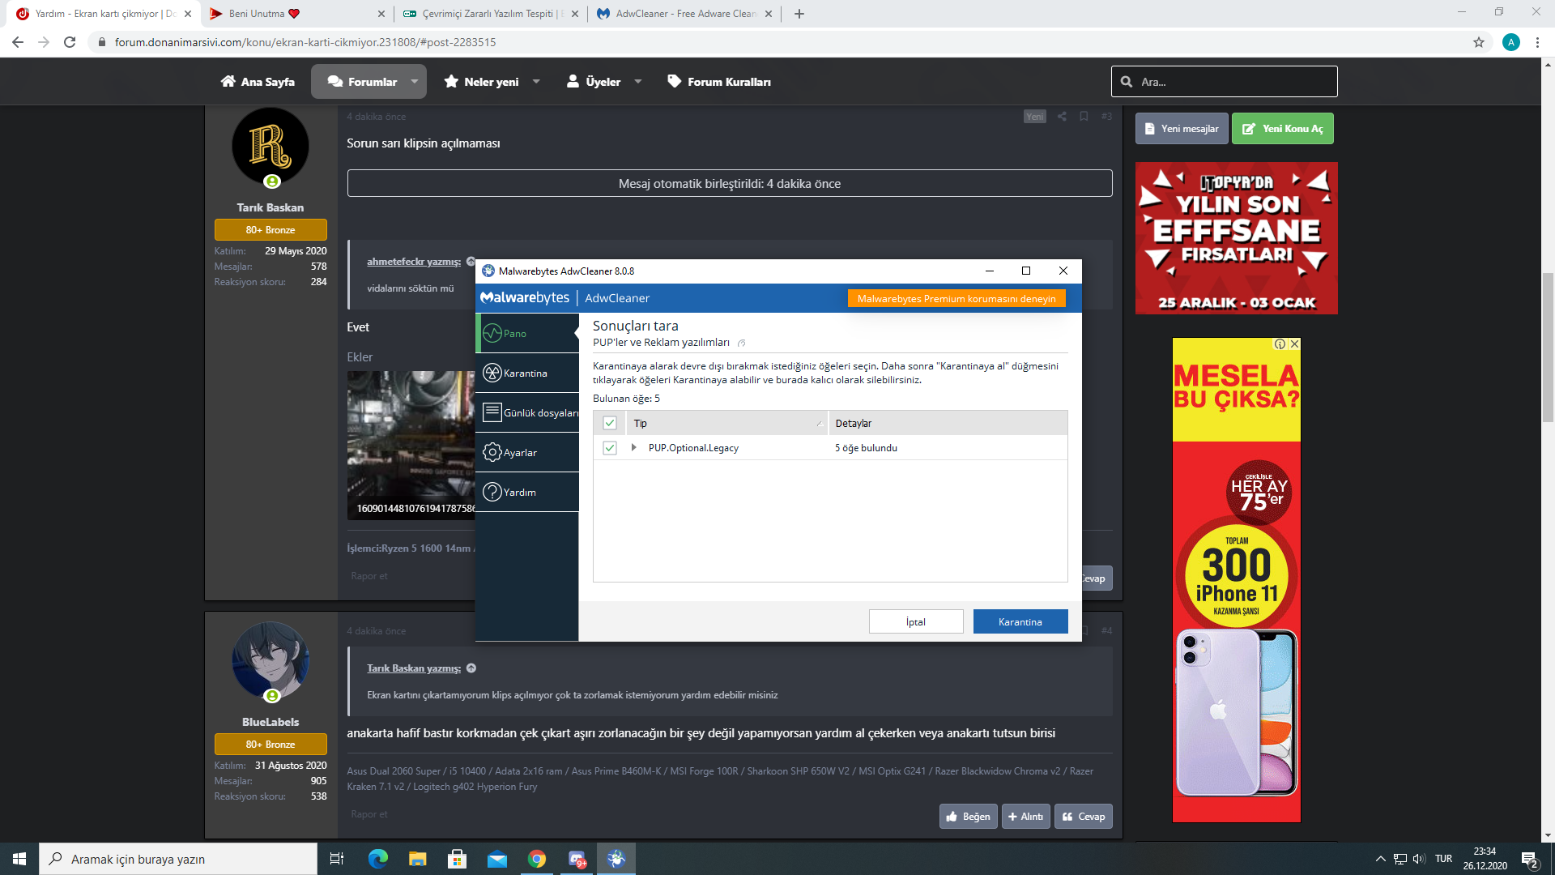This screenshot has width=1555, height=875.
Task: Open Forum Kuralları page
Action: 719,82
